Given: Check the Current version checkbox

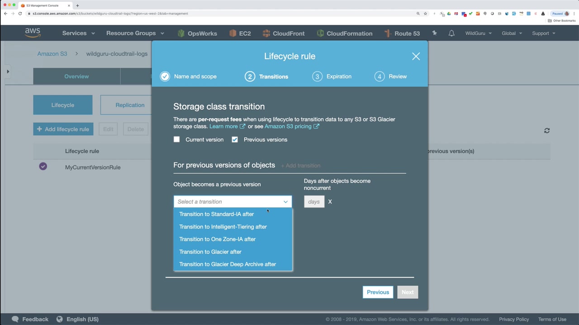Looking at the screenshot, I should click(176, 139).
